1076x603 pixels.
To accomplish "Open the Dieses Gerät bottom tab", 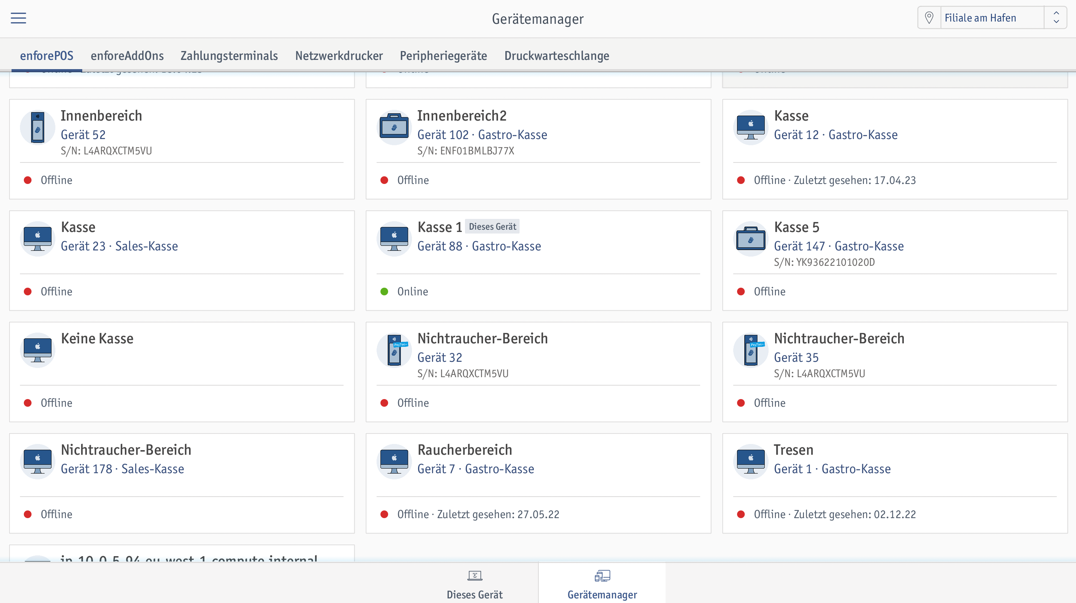I will (475, 584).
